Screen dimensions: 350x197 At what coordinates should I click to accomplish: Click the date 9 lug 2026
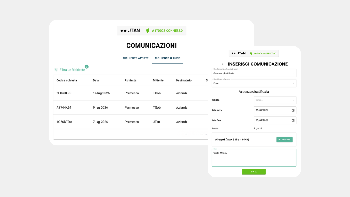[x=100, y=108]
